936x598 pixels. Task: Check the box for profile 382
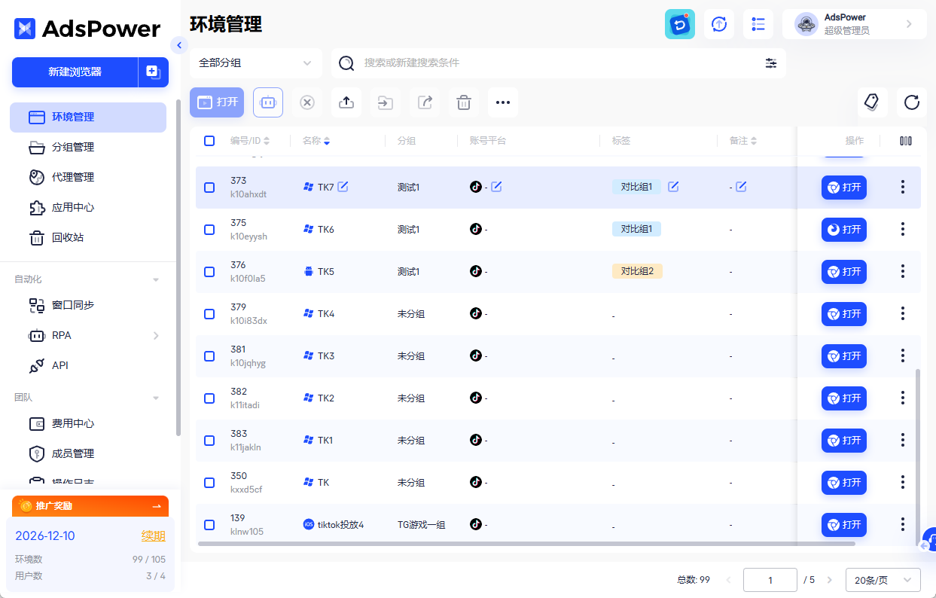tap(209, 398)
